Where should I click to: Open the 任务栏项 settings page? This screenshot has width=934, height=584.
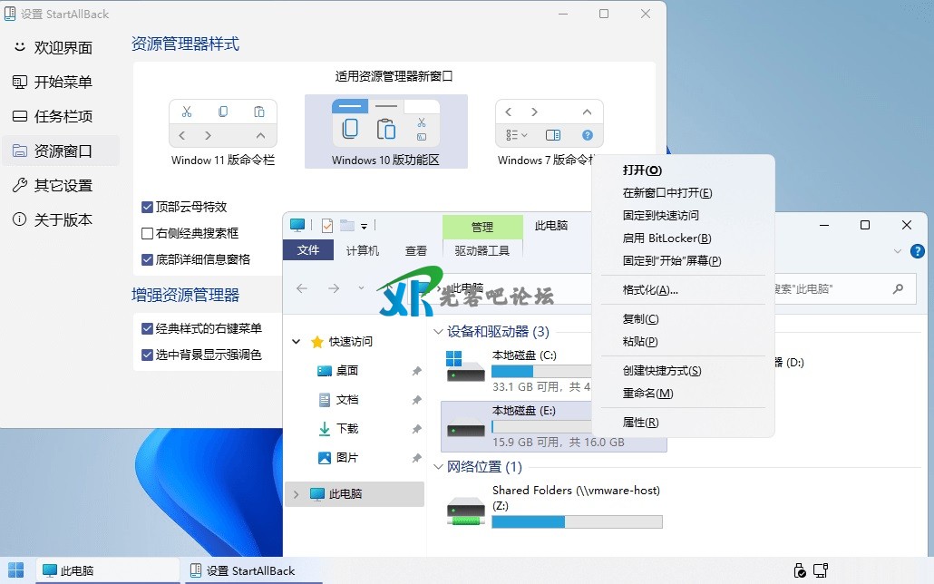[x=63, y=116]
